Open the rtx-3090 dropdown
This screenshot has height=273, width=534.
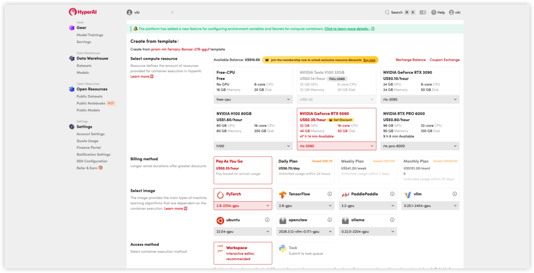click(x=420, y=99)
